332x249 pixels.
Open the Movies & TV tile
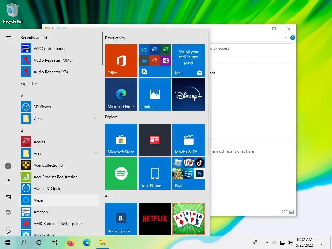pyautogui.click(x=189, y=140)
